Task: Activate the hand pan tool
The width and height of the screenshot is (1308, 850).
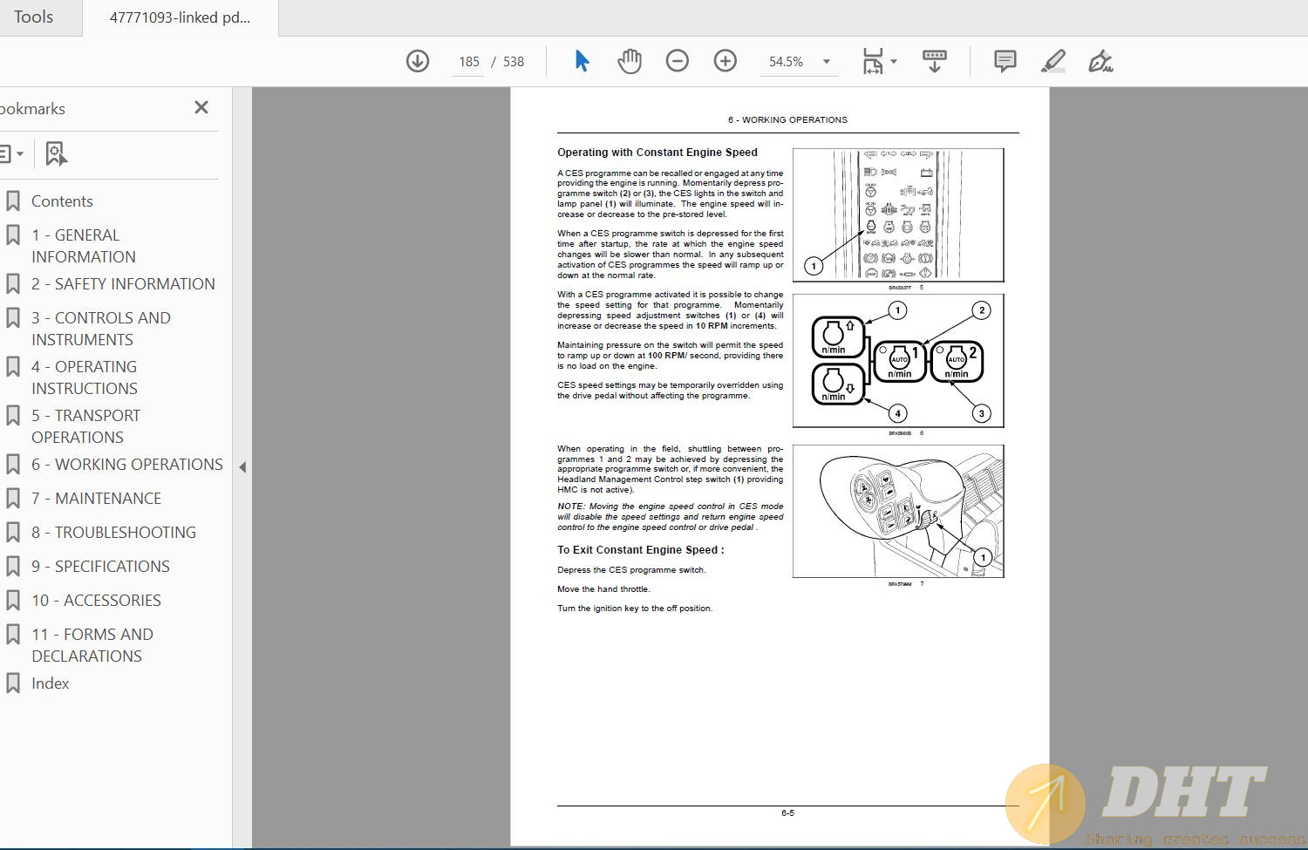Action: tap(629, 61)
